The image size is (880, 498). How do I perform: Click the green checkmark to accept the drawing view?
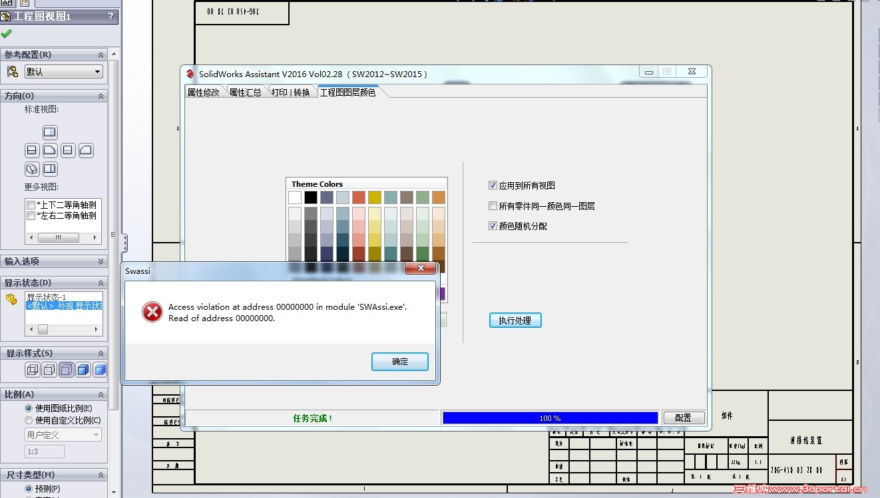(6, 33)
